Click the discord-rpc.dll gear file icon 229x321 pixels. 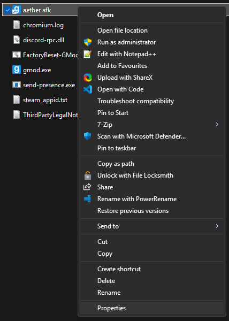(17, 40)
